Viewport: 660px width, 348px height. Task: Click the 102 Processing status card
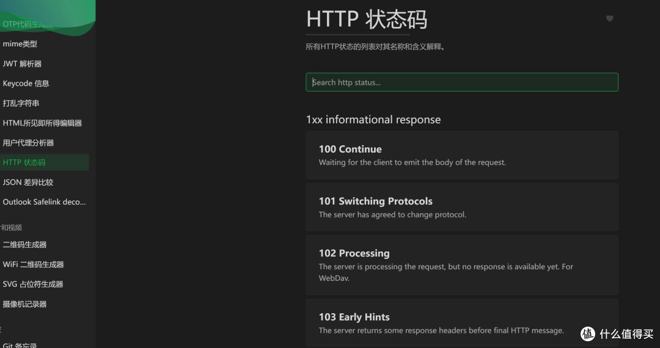pos(462,265)
